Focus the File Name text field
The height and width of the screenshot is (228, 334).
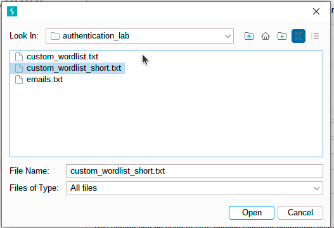click(195, 171)
